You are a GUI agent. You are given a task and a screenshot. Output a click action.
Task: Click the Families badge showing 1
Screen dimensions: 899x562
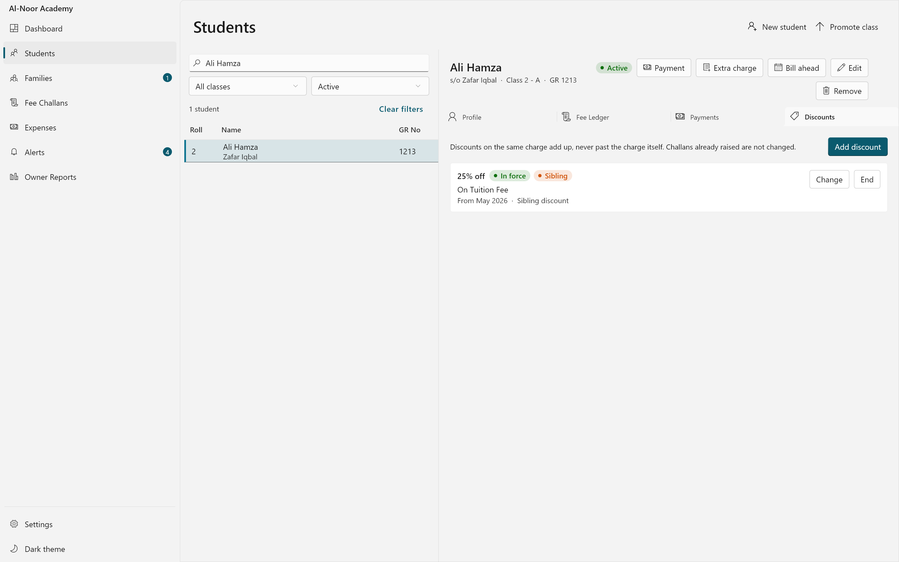pos(167,78)
